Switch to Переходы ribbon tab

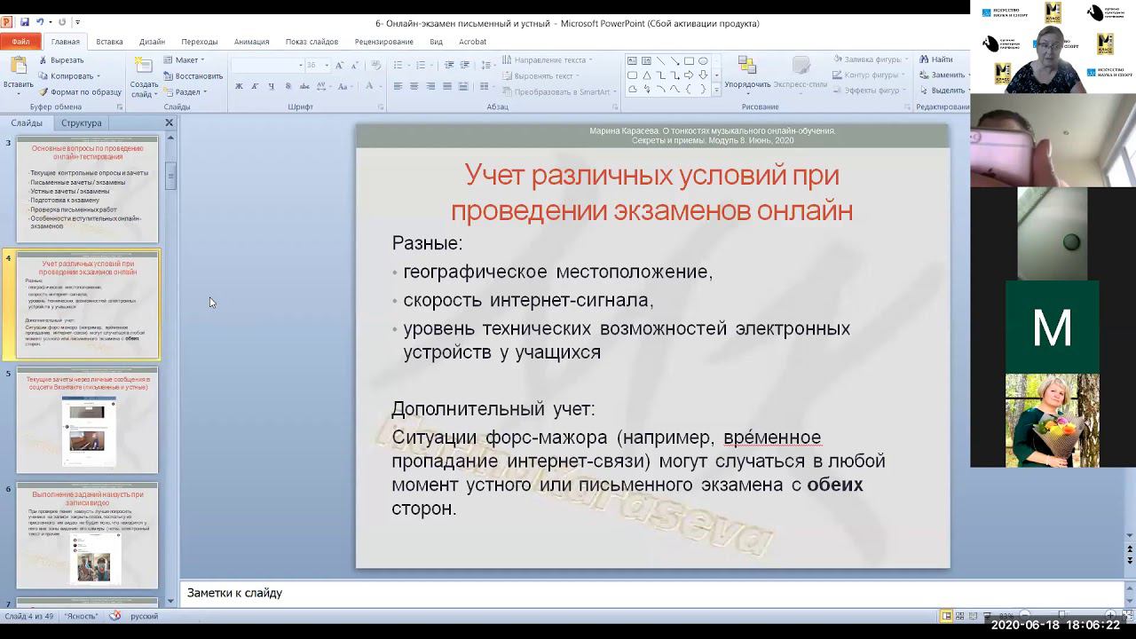(200, 42)
